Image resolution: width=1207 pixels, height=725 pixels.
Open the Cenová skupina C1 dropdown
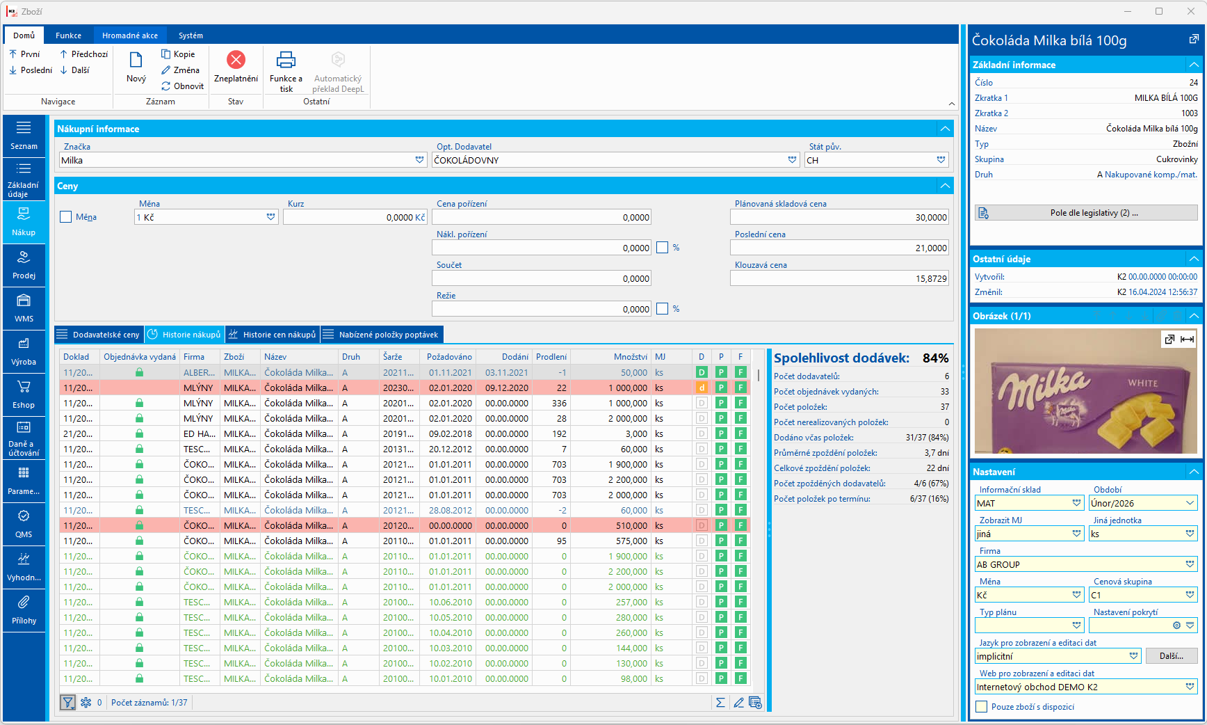coord(1190,595)
